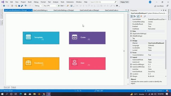Close the UserControlDashboard.cs [Design] tab
171x96 pixels.
coord(31,10)
